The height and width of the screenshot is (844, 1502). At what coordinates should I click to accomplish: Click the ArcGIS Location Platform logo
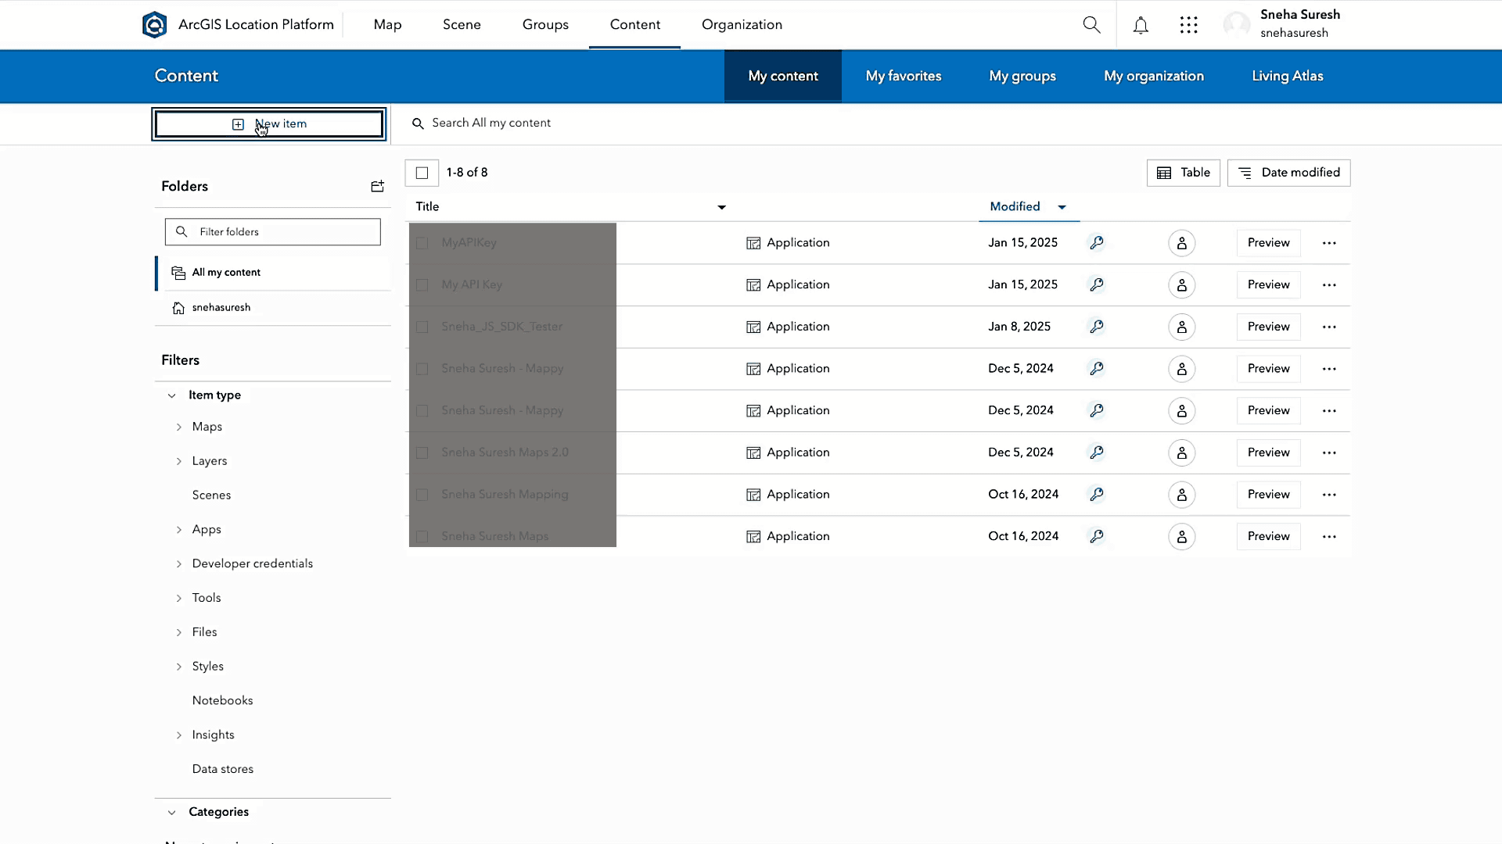(155, 24)
